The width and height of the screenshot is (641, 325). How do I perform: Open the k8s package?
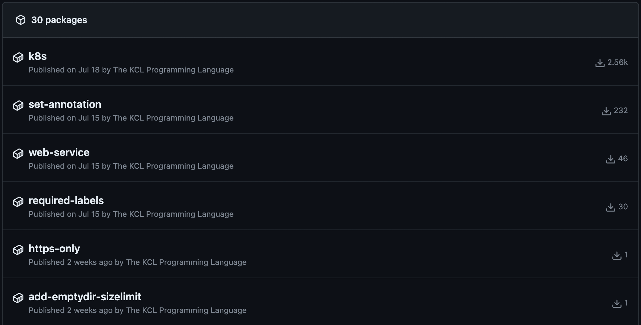coord(38,56)
